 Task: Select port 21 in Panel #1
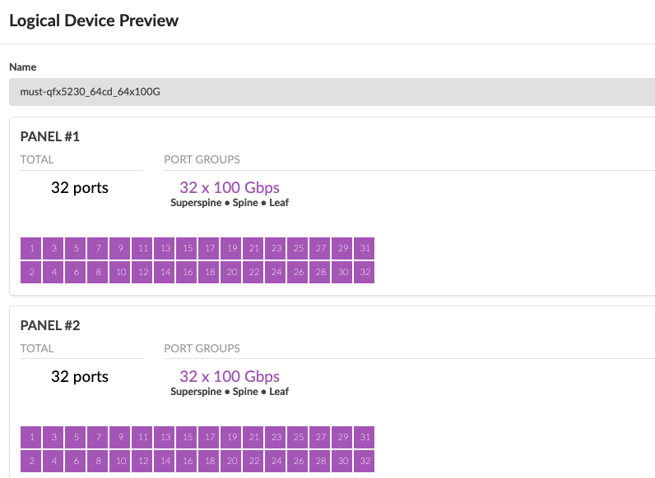(253, 248)
